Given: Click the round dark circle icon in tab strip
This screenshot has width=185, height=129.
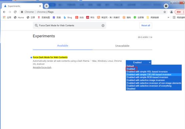Looking at the screenshot, I should (166, 6).
